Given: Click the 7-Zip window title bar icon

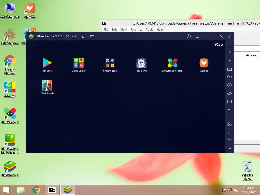Looking at the screenshot, I should coord(104,23).
